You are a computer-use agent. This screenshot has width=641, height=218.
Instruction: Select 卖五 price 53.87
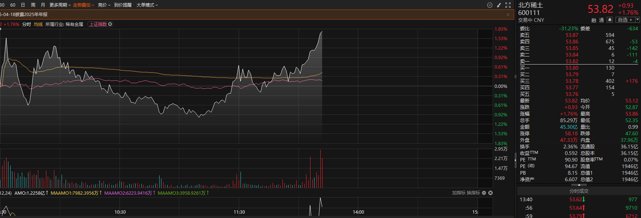coord(572,35)
